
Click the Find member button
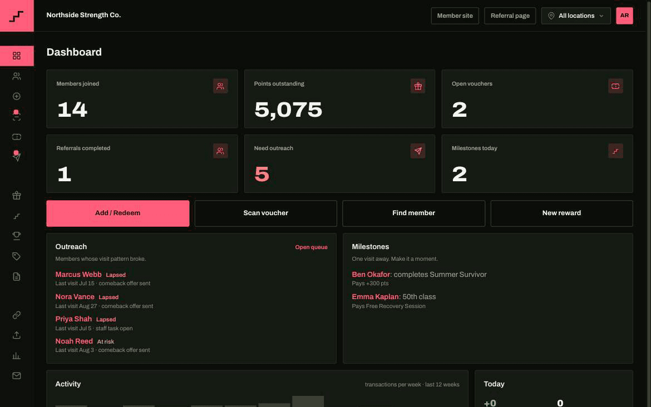click(x=413, y=214)
